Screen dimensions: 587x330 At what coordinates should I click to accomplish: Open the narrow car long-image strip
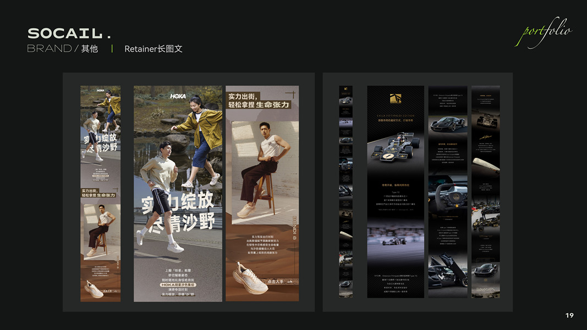(345, 191)
